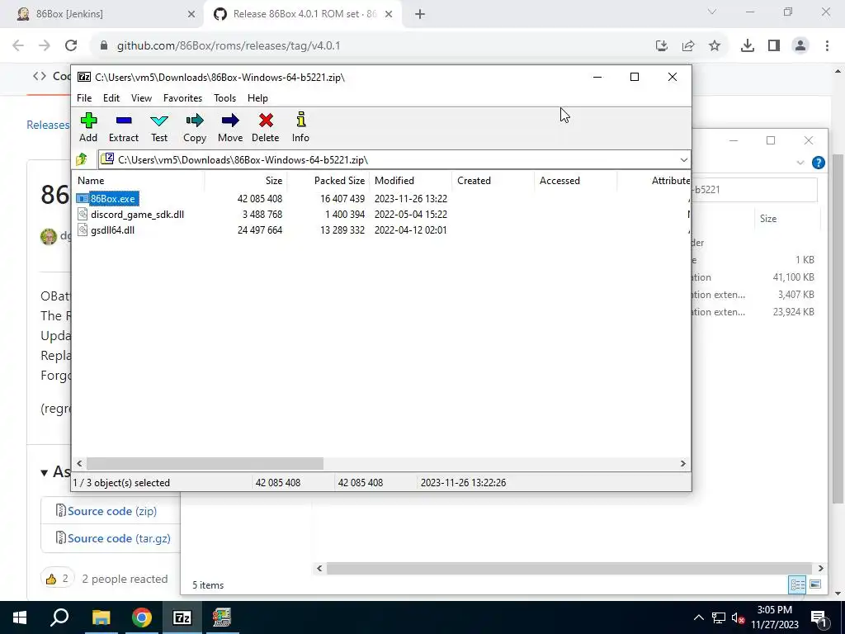
Task: Open the Tools menu
Action: click(x=224, y=98)
